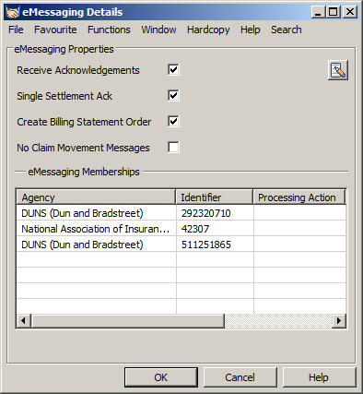363x394 pixels.
Task: Select DUNS row with identifier 511251865
Action: tap(181, 245)
